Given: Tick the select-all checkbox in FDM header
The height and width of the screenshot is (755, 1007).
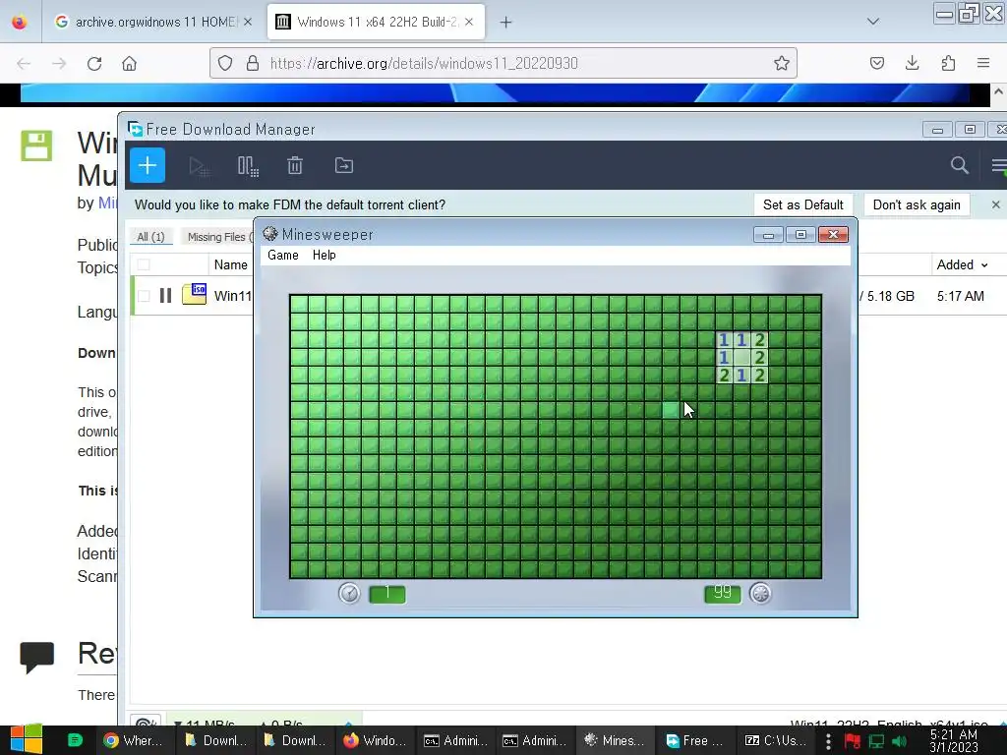Looking at the screenshot, I should 144,264.
